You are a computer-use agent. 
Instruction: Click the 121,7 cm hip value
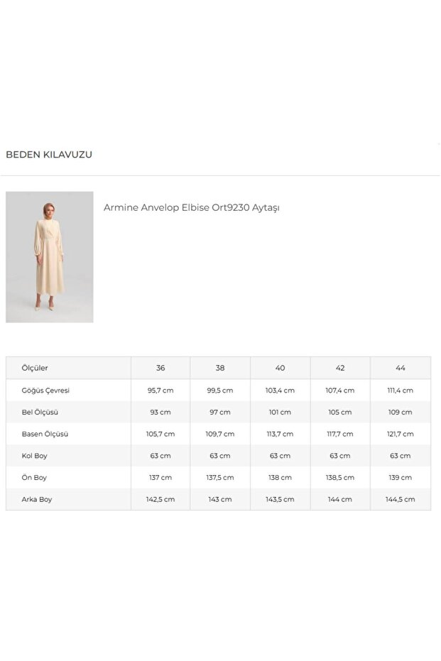(401, 434)
